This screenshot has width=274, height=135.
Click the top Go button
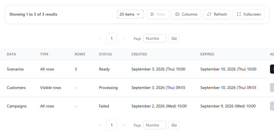click(x=174, y=38)
